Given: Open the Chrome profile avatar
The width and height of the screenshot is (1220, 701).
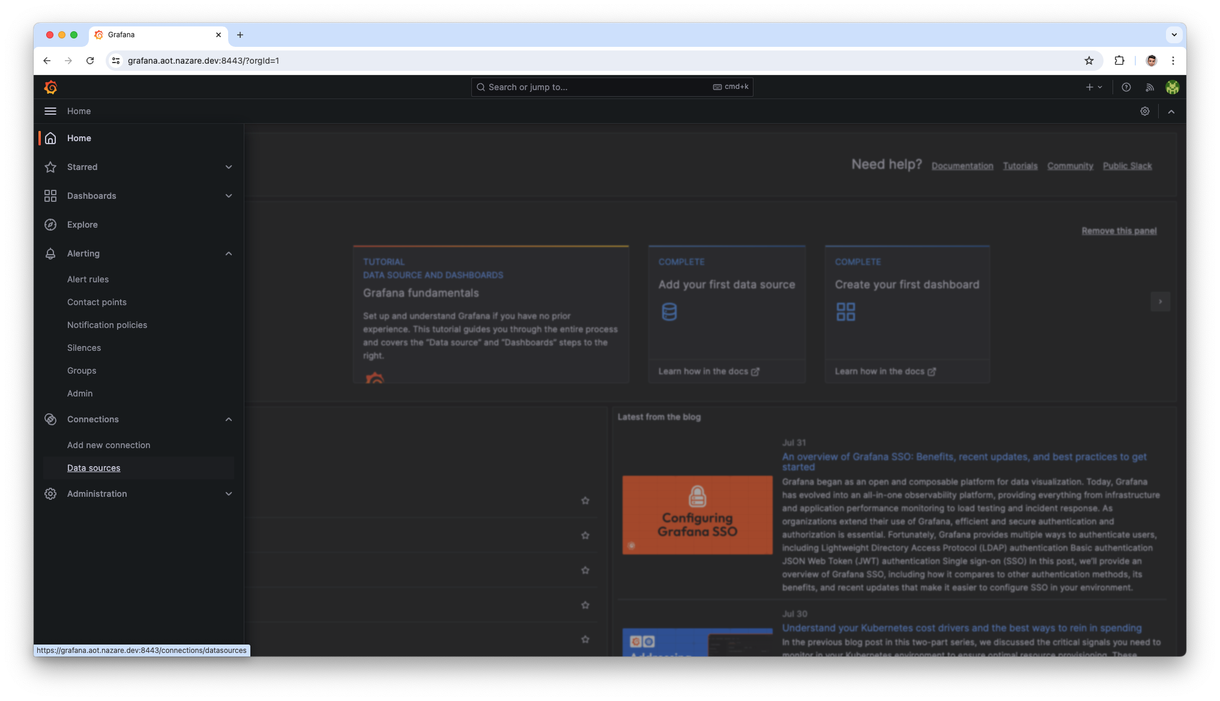Looking at the screenshot, I should tap(1151, 61).
